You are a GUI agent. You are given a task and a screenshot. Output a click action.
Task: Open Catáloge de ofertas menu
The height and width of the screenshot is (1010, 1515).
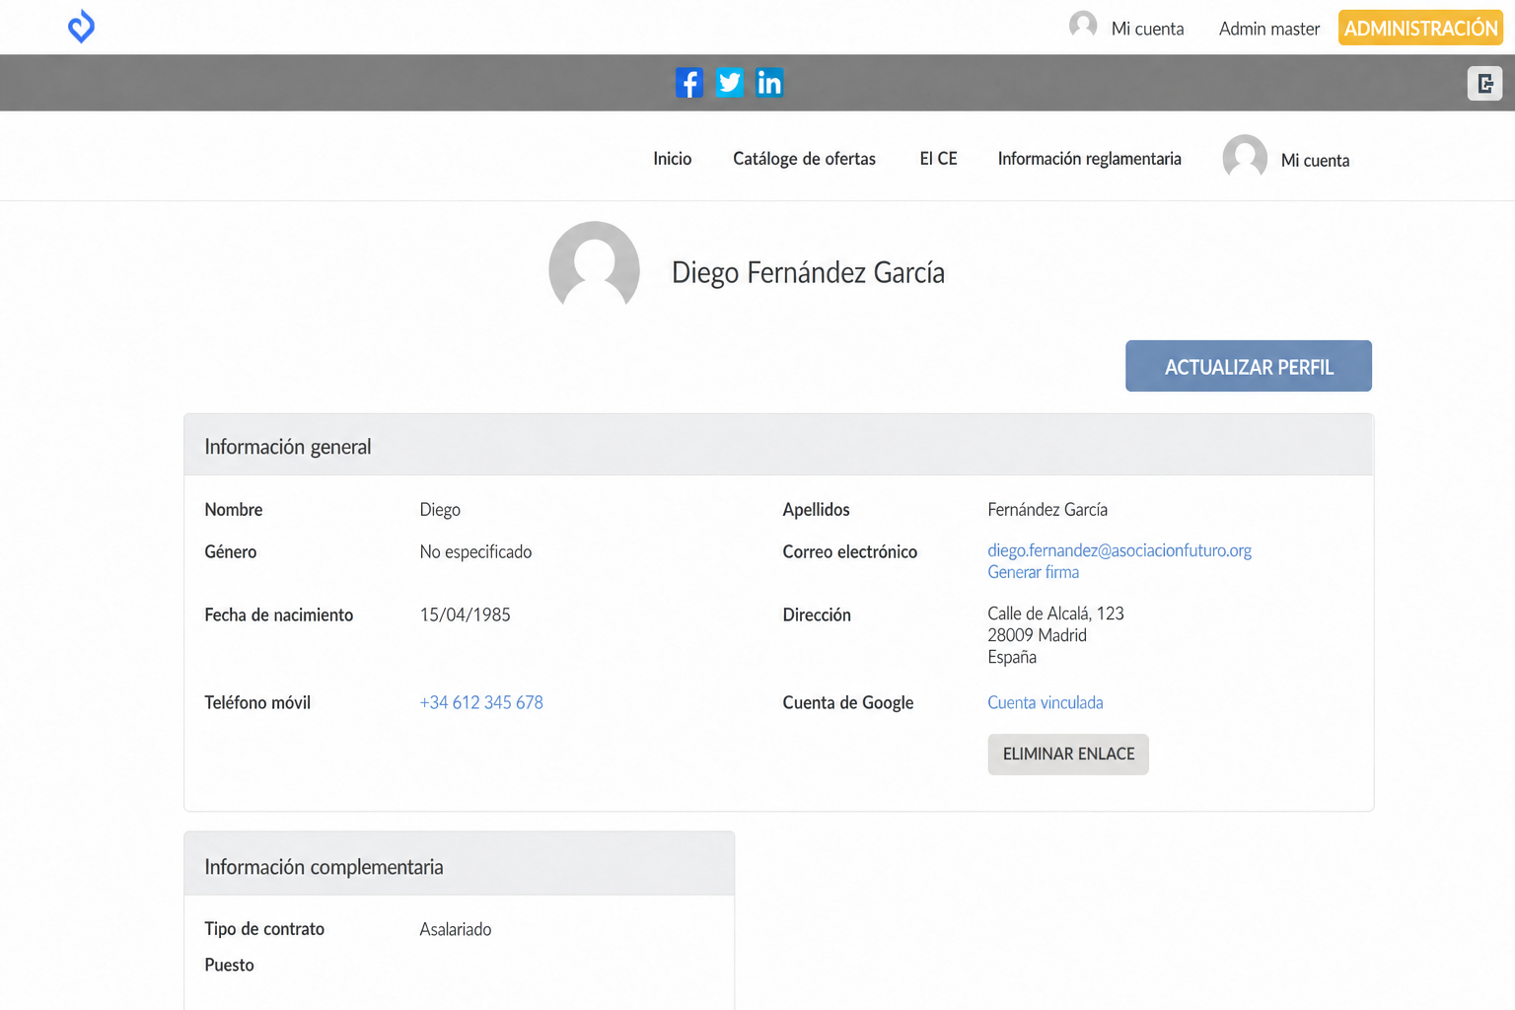click(x=804, y=159)
